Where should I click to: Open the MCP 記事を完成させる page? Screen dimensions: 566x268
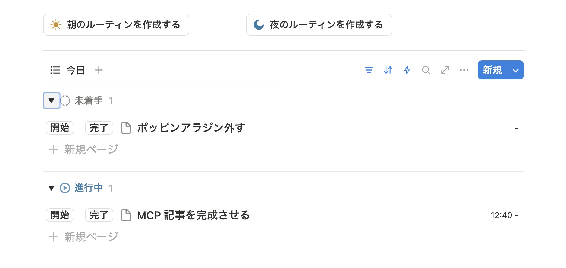click(x=193, y=215)
